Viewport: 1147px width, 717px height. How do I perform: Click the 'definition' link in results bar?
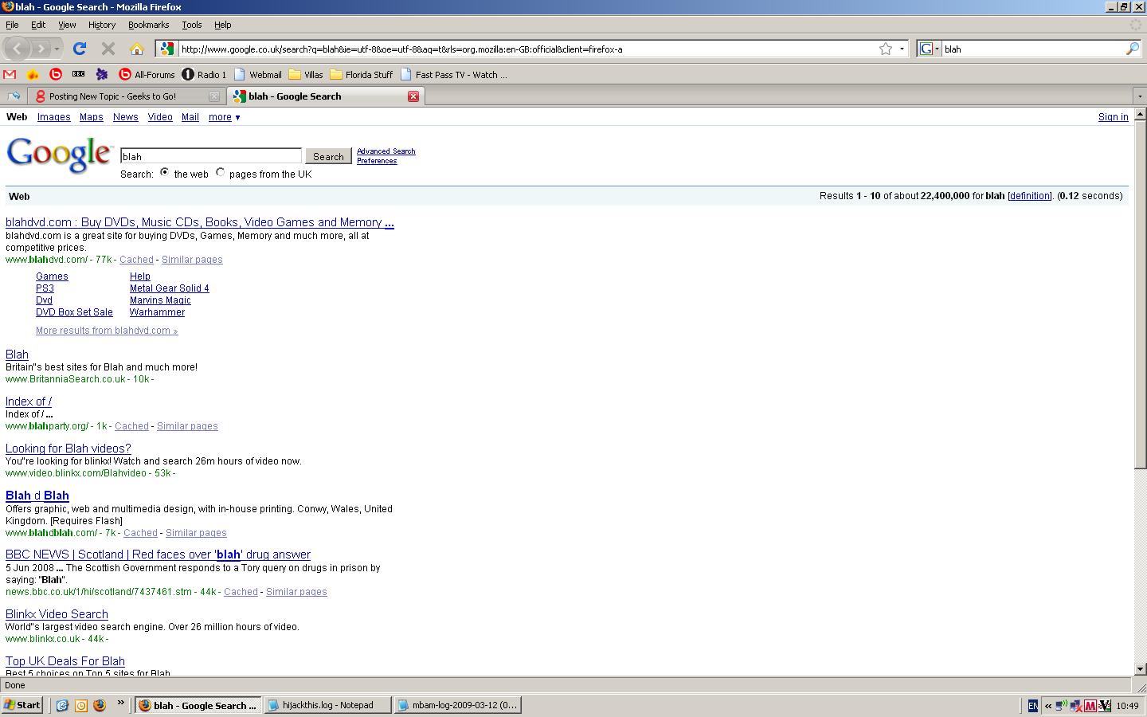[1030, 196]
